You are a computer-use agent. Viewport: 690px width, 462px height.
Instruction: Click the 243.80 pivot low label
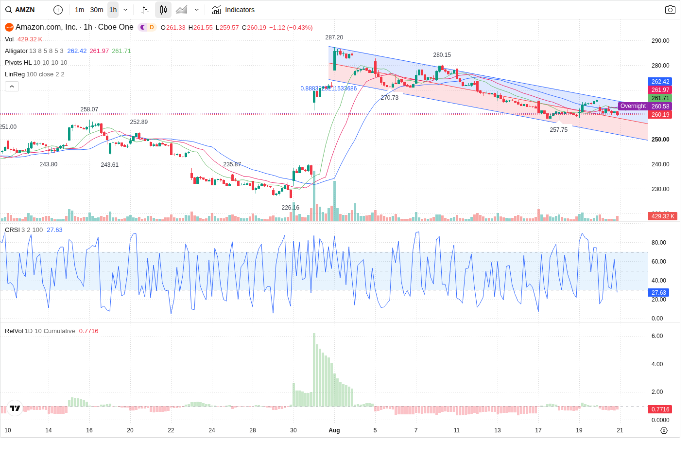point(49,164)
